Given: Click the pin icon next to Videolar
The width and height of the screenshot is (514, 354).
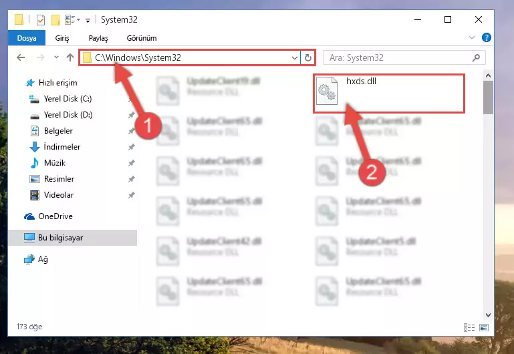Looking at the screenshot, I should [x=132, y=195].
